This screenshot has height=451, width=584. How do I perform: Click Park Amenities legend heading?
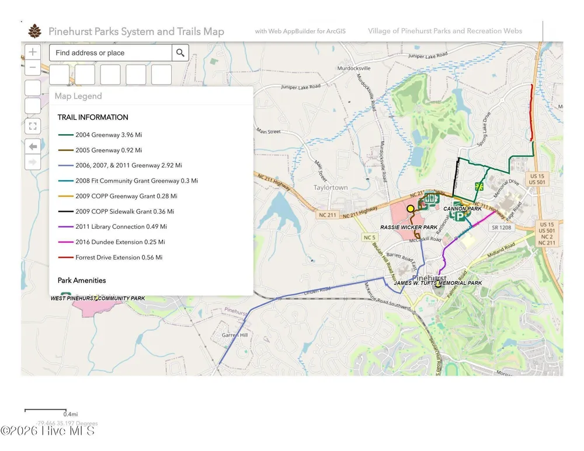(x=82, y=280)
